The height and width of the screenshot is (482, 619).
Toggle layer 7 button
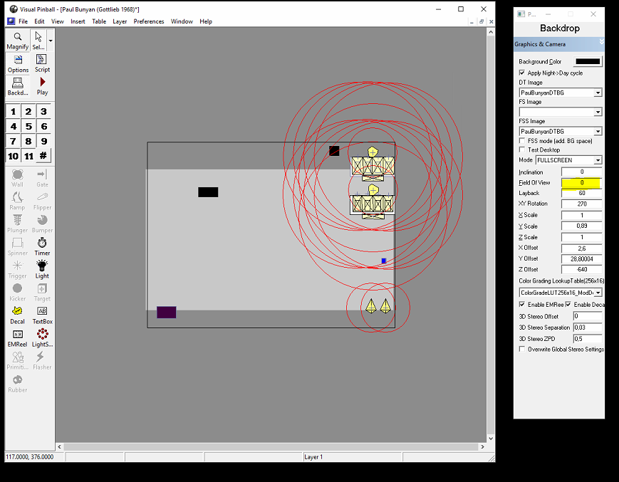point(13,141)
